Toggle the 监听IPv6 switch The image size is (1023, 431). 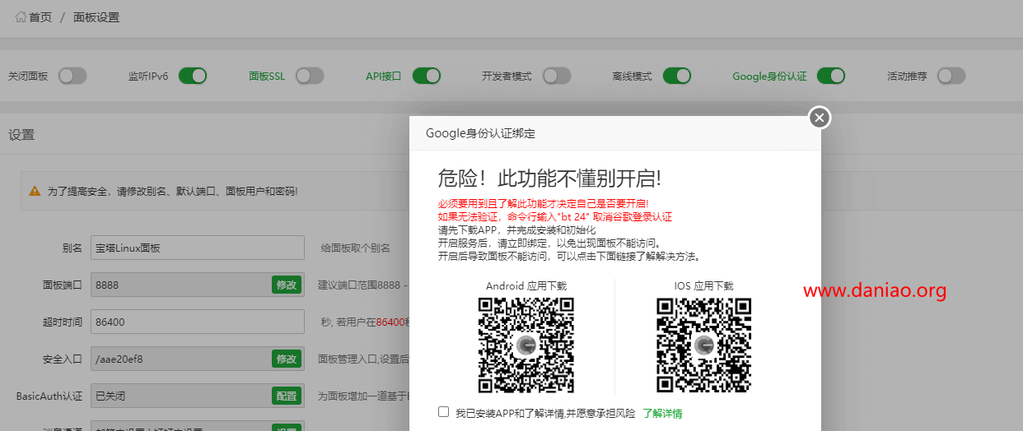[193, 76]
